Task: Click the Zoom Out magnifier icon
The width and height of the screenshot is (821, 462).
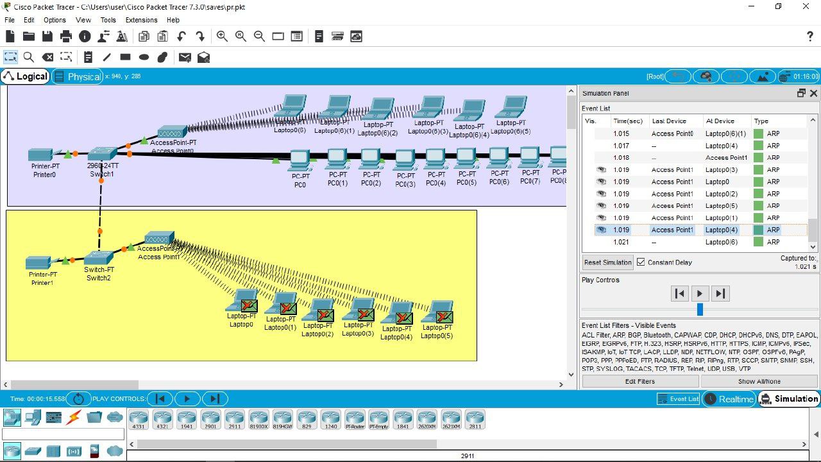Action: 259,37
